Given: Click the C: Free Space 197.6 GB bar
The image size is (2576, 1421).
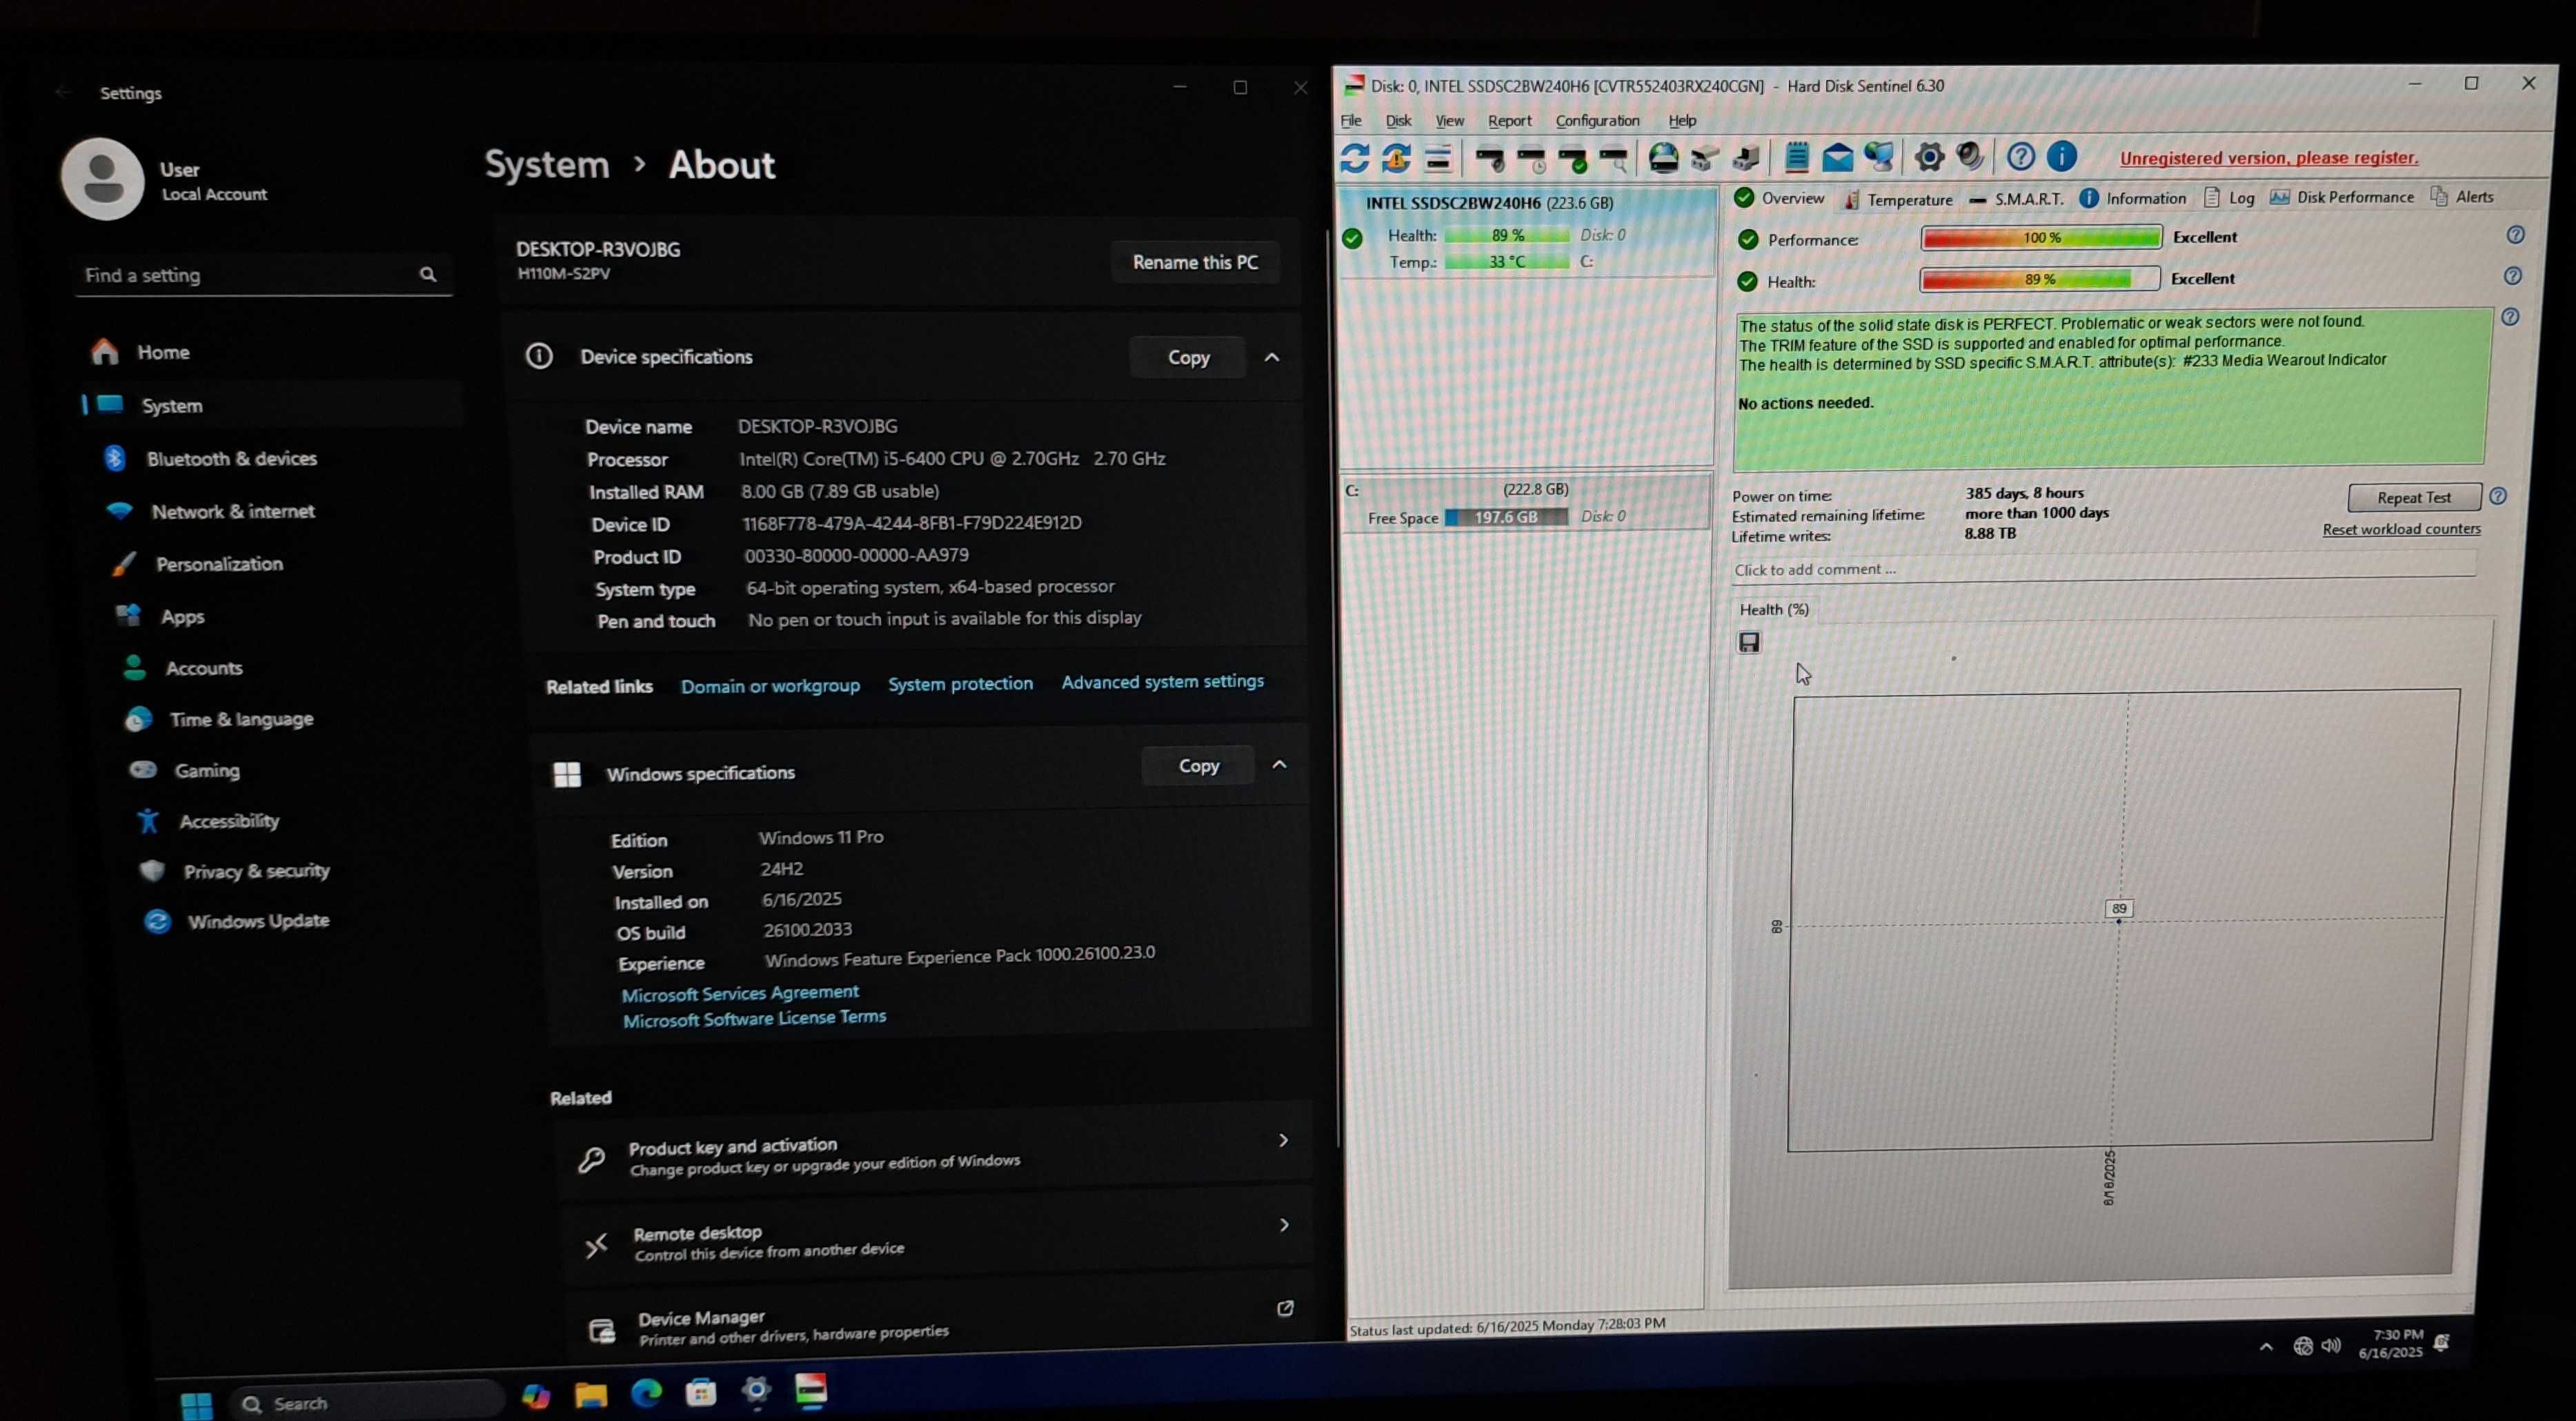Looking at the screenshot, I should [x=1505, y=516].
